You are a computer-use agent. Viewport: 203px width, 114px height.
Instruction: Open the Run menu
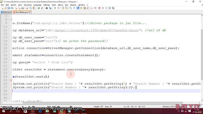[67, 5]
